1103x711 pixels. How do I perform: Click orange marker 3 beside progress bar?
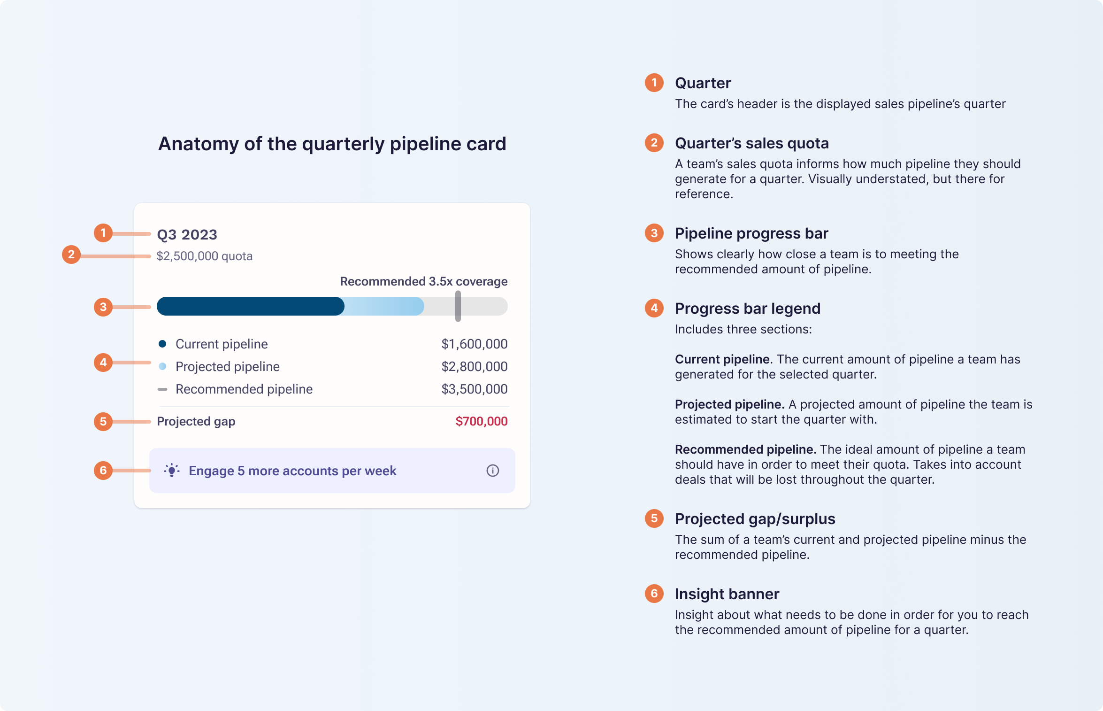[x=103, y=307]
